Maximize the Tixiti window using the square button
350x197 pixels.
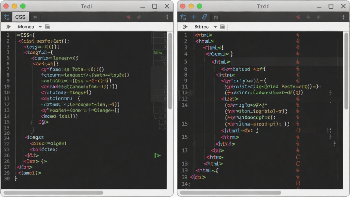point(331,6)
